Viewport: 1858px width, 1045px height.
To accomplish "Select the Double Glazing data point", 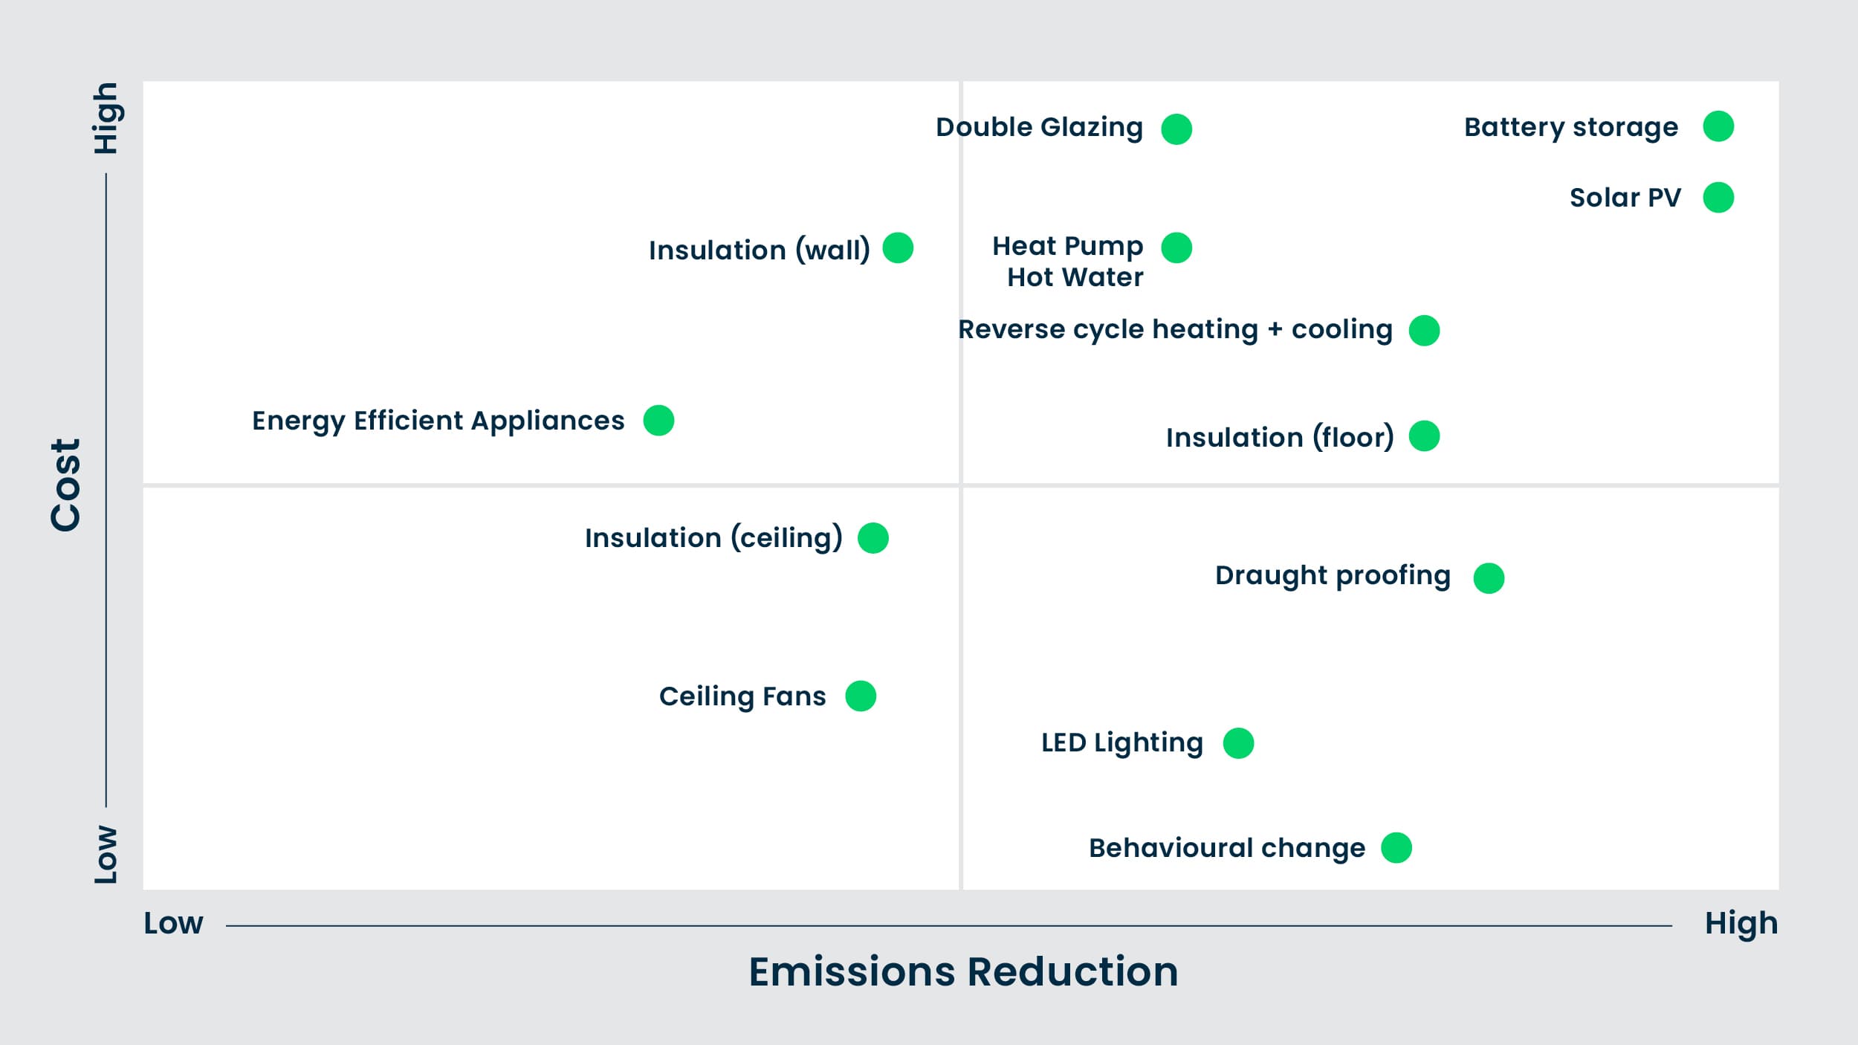I will click(1176, 129).
